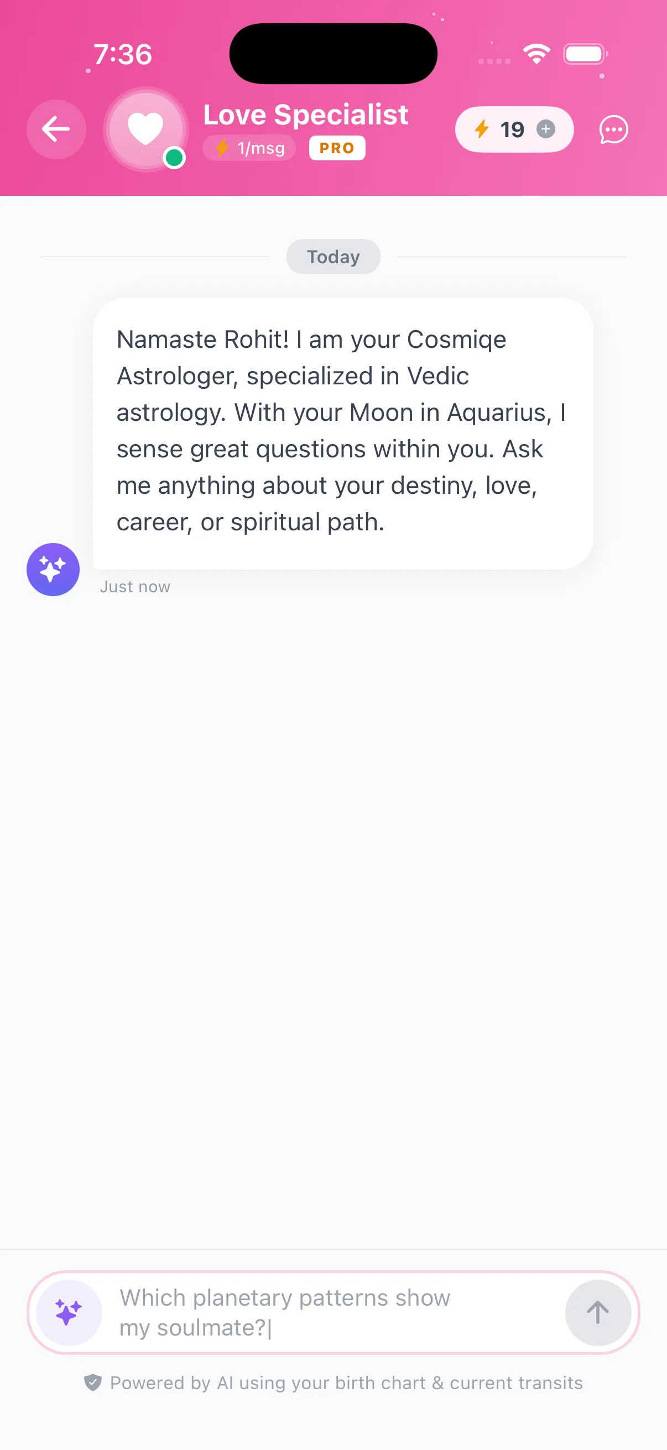Screen dimensions: 667x1450
Task: Focus the soulmate question input field
Action: (x=332, y=1312)
